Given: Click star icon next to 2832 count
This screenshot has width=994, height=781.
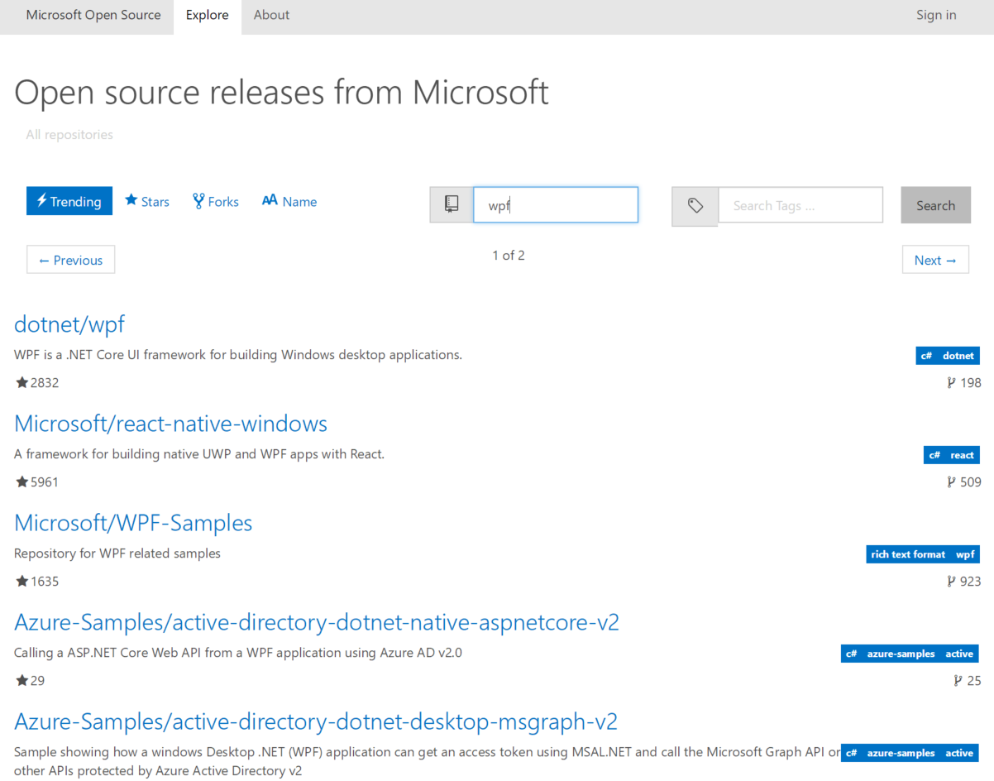Looking at the screenshot, I should click(x=22, y=382).
